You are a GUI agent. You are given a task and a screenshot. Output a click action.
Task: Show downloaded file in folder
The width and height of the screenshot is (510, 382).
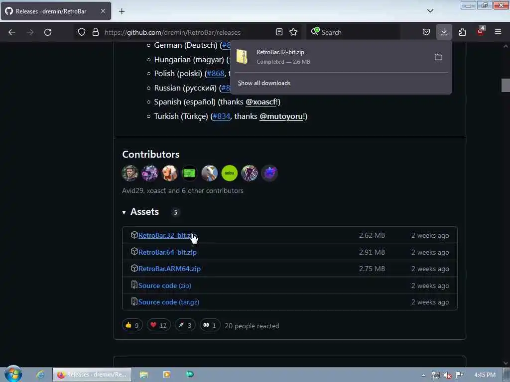(x=438, y=57)
